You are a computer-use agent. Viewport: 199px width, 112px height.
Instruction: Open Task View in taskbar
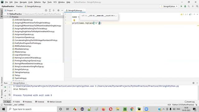coord(67,109)
